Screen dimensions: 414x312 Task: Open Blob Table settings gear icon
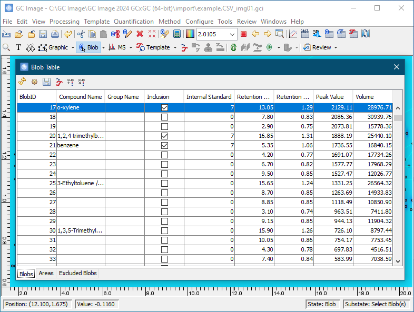(34, 82)
